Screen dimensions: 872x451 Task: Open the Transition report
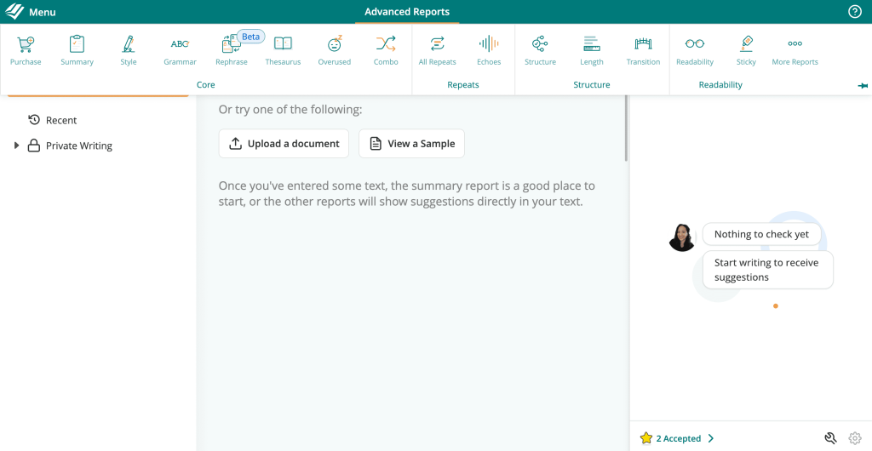(643, 50)
